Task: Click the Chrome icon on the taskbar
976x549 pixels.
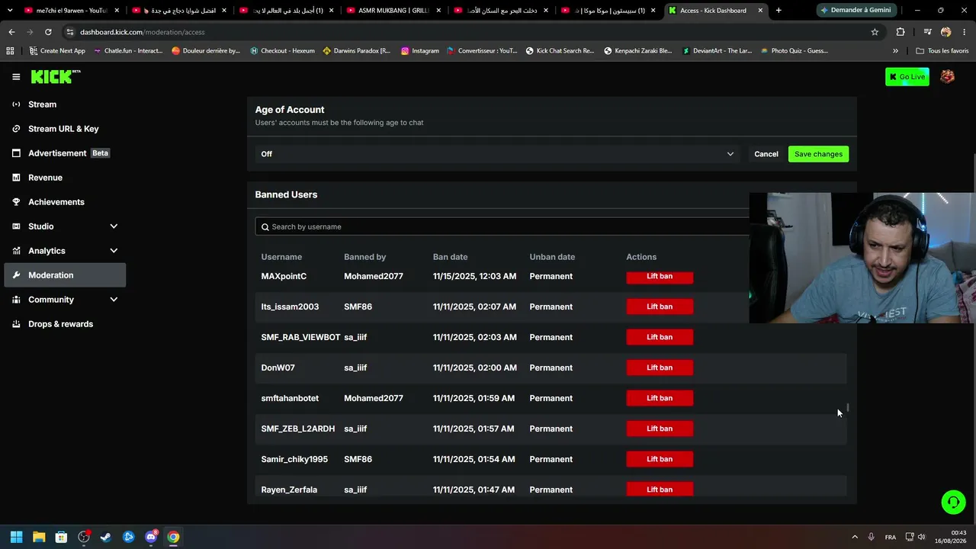Action: (173, 537)
